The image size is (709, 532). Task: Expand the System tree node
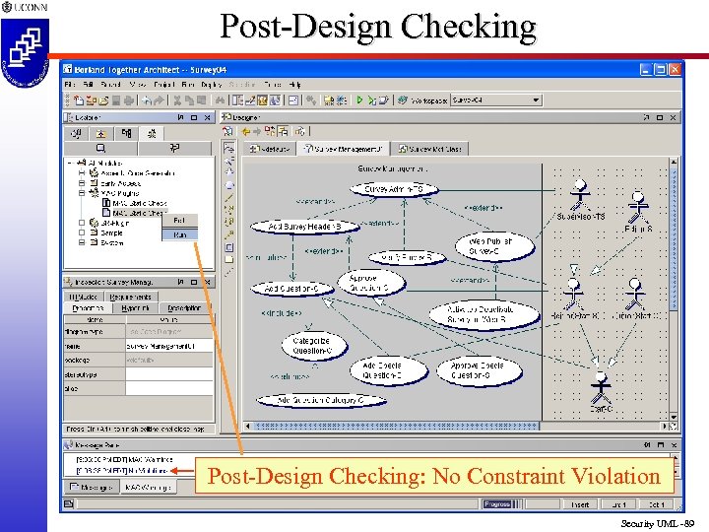tap(82, 242)
